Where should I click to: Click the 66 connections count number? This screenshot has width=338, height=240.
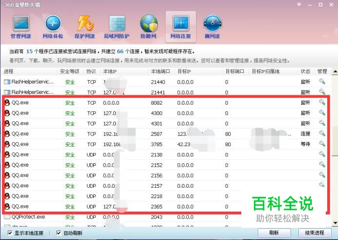click(120, 51)
